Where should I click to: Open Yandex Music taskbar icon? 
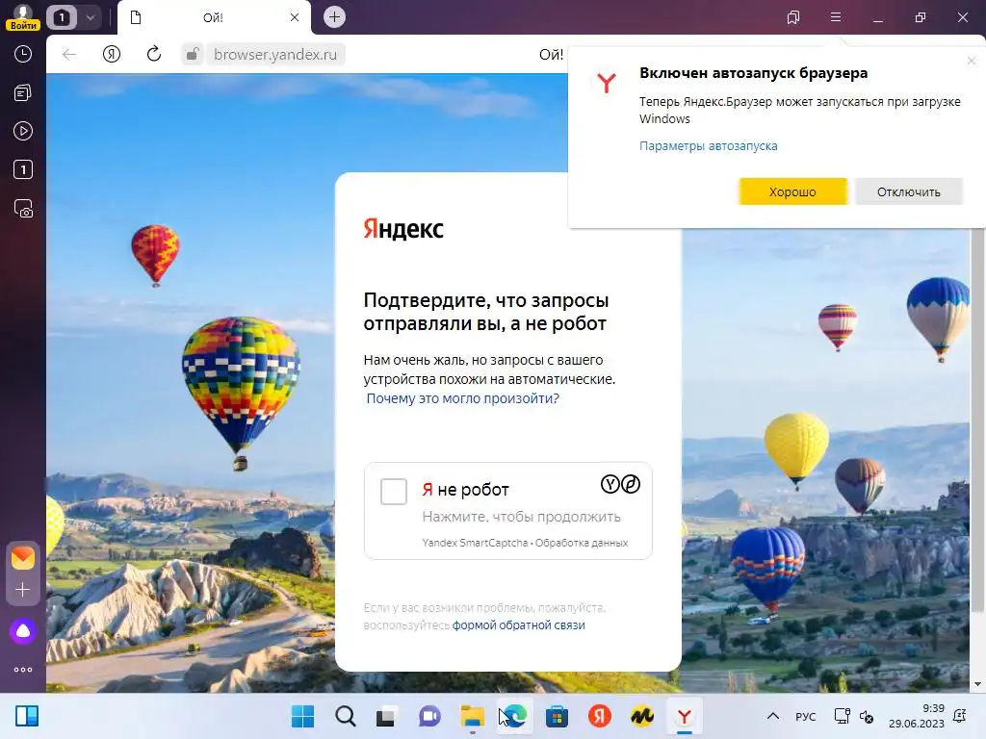point(642,716)
